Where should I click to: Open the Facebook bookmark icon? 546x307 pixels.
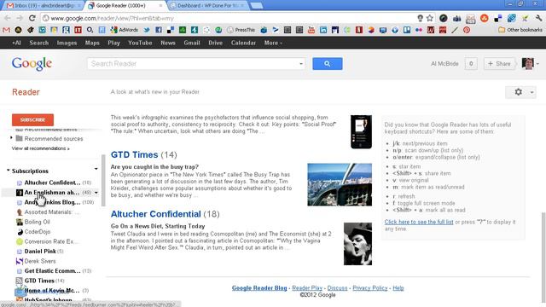coord(159,30)
